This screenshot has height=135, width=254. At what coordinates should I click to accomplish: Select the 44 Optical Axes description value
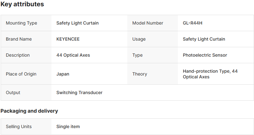click(x=73, y=55)
